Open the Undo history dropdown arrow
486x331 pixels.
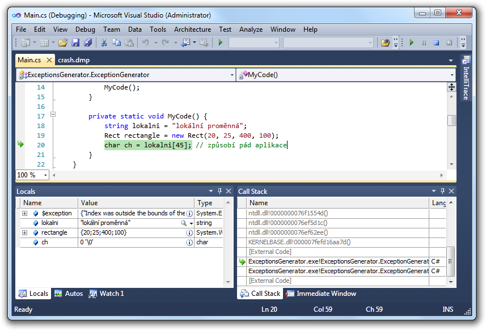(155, 43)
